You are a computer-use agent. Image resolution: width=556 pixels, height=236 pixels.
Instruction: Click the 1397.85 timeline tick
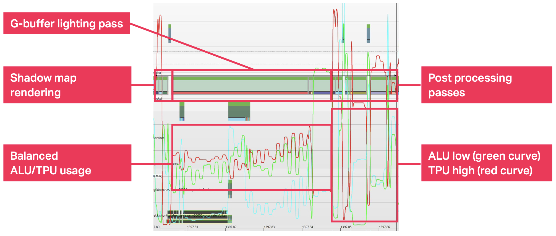coord(346,227)
